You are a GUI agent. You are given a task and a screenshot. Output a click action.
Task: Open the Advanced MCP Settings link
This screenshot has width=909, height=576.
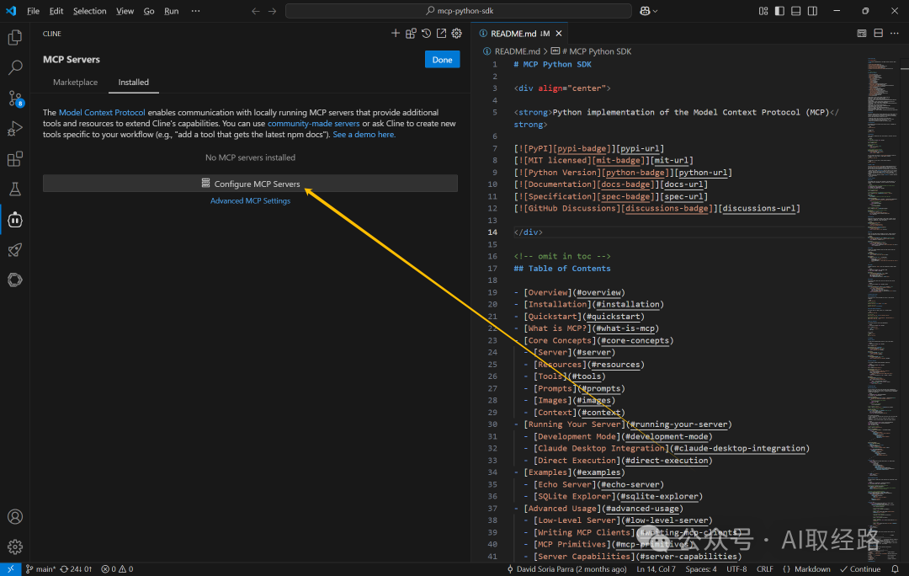coord(251,200)
